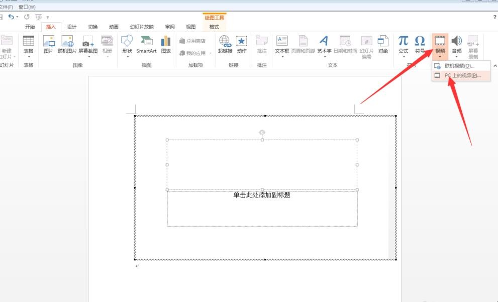The image size is (498, 302).
Task: Open the 窗口(W) menu
Action: (27, 7)
